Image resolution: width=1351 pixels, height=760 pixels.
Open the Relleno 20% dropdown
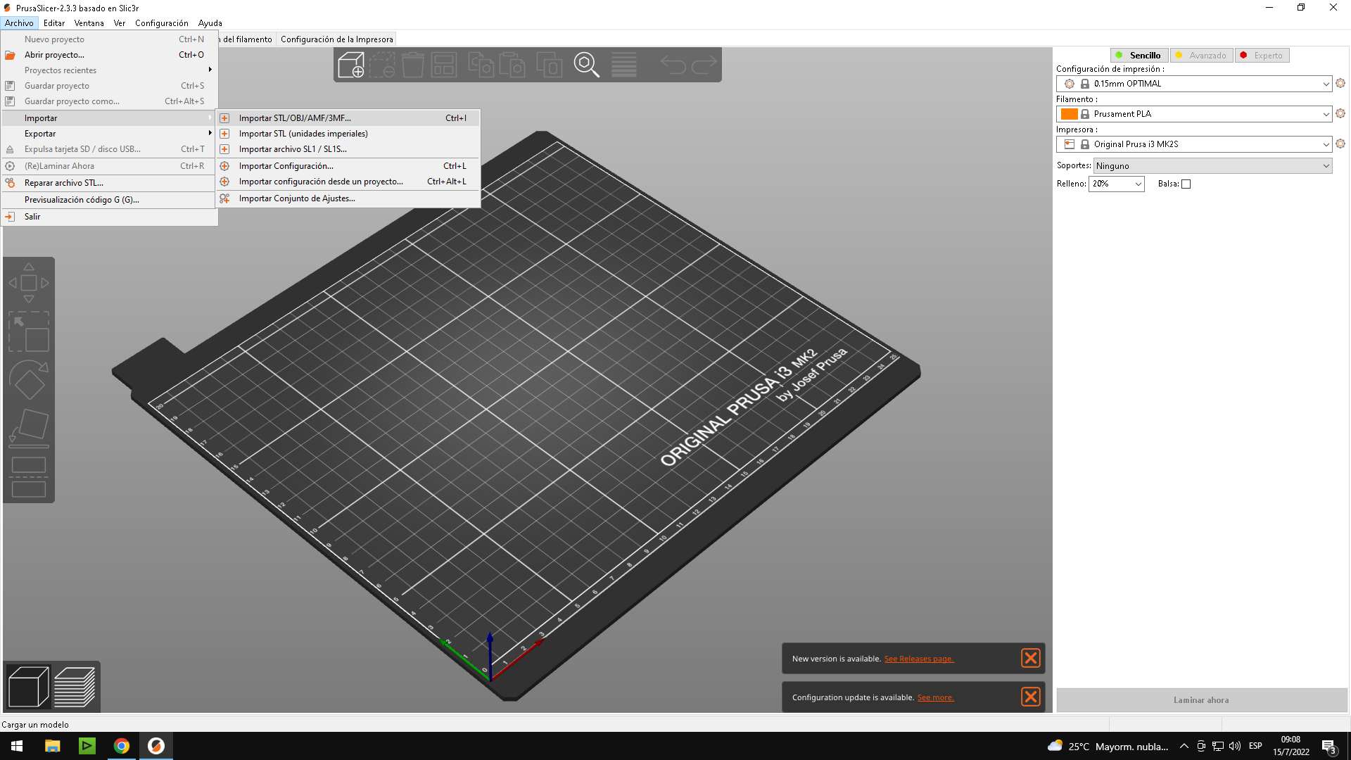click(1116, 184)
